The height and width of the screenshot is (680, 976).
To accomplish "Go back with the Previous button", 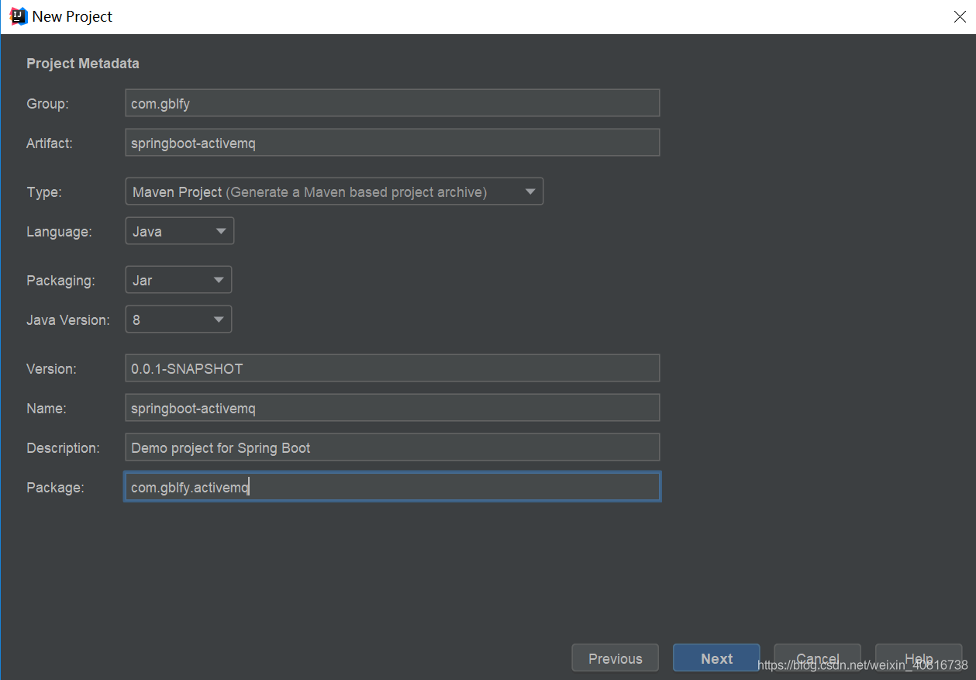I will tap(616, 658).
